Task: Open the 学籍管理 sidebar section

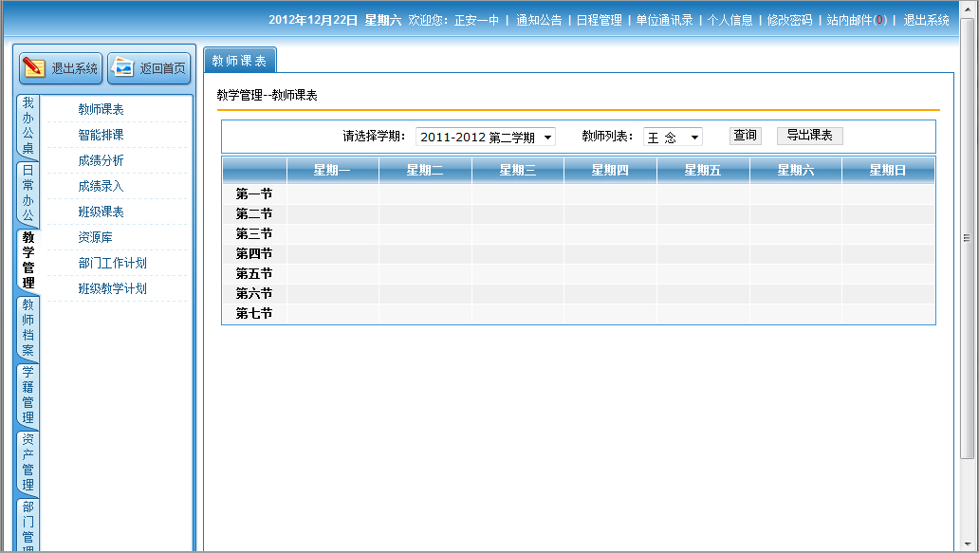Action: tap(28, 395)
